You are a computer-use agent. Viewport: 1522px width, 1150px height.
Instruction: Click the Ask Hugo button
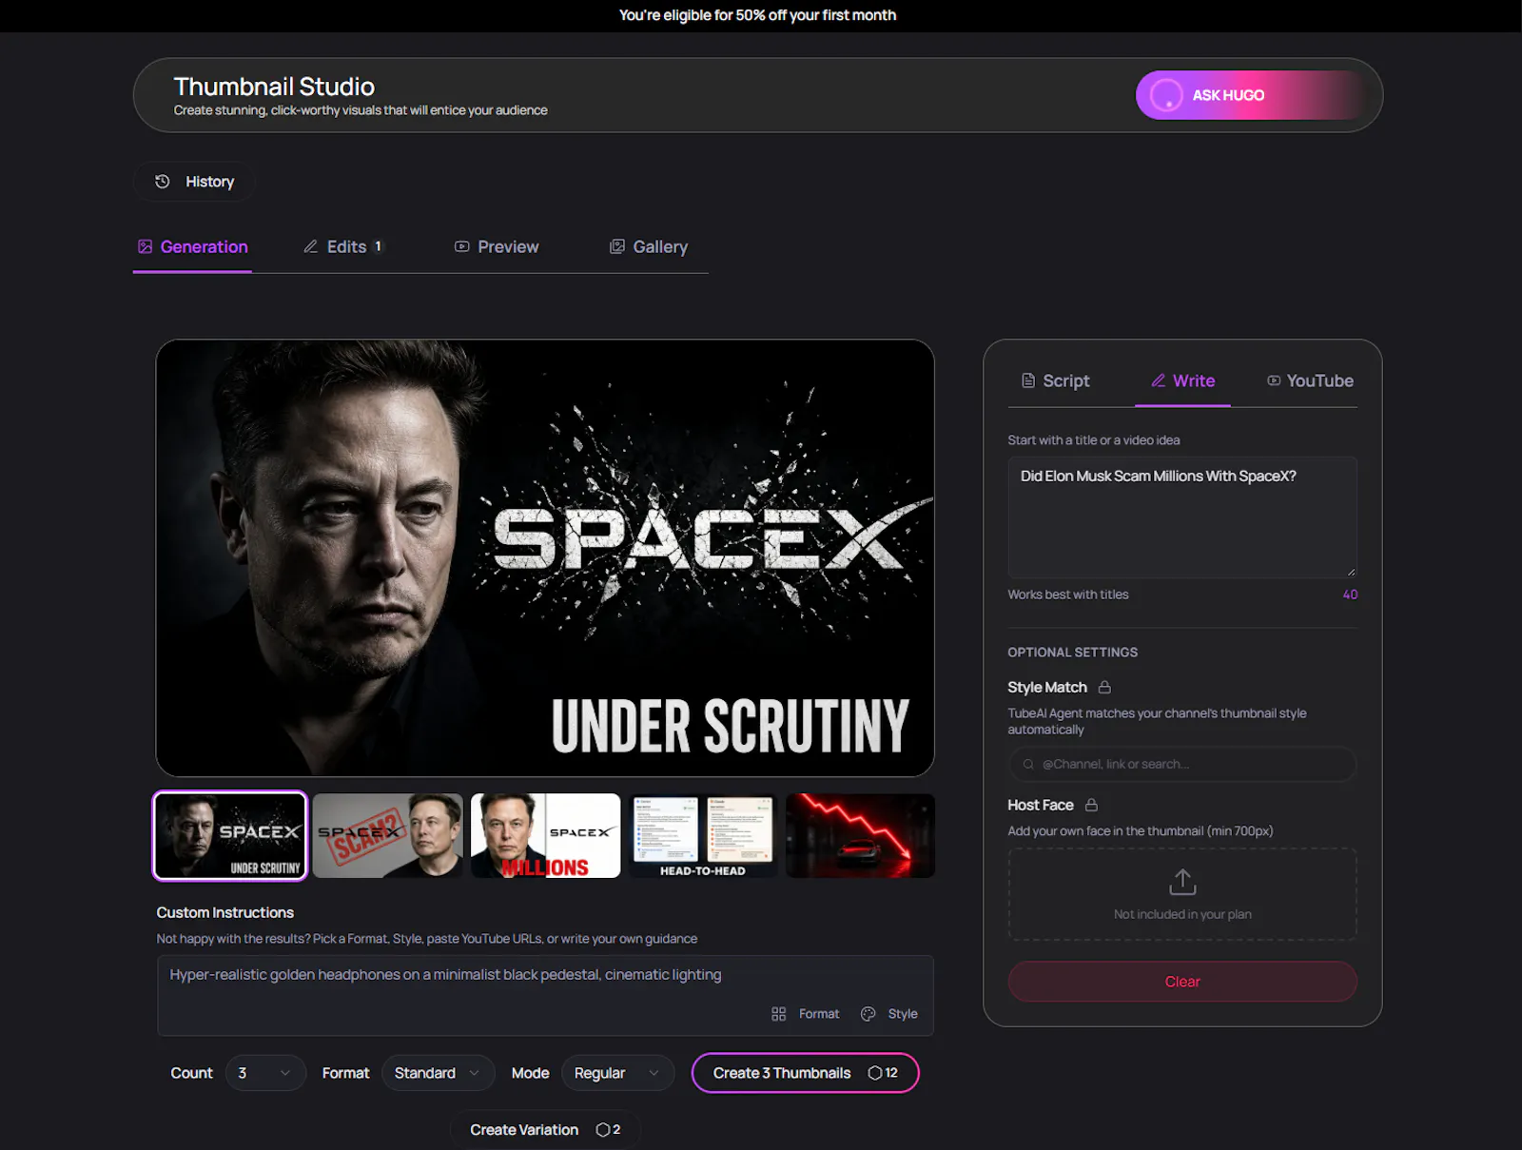tap(1250, 95)
